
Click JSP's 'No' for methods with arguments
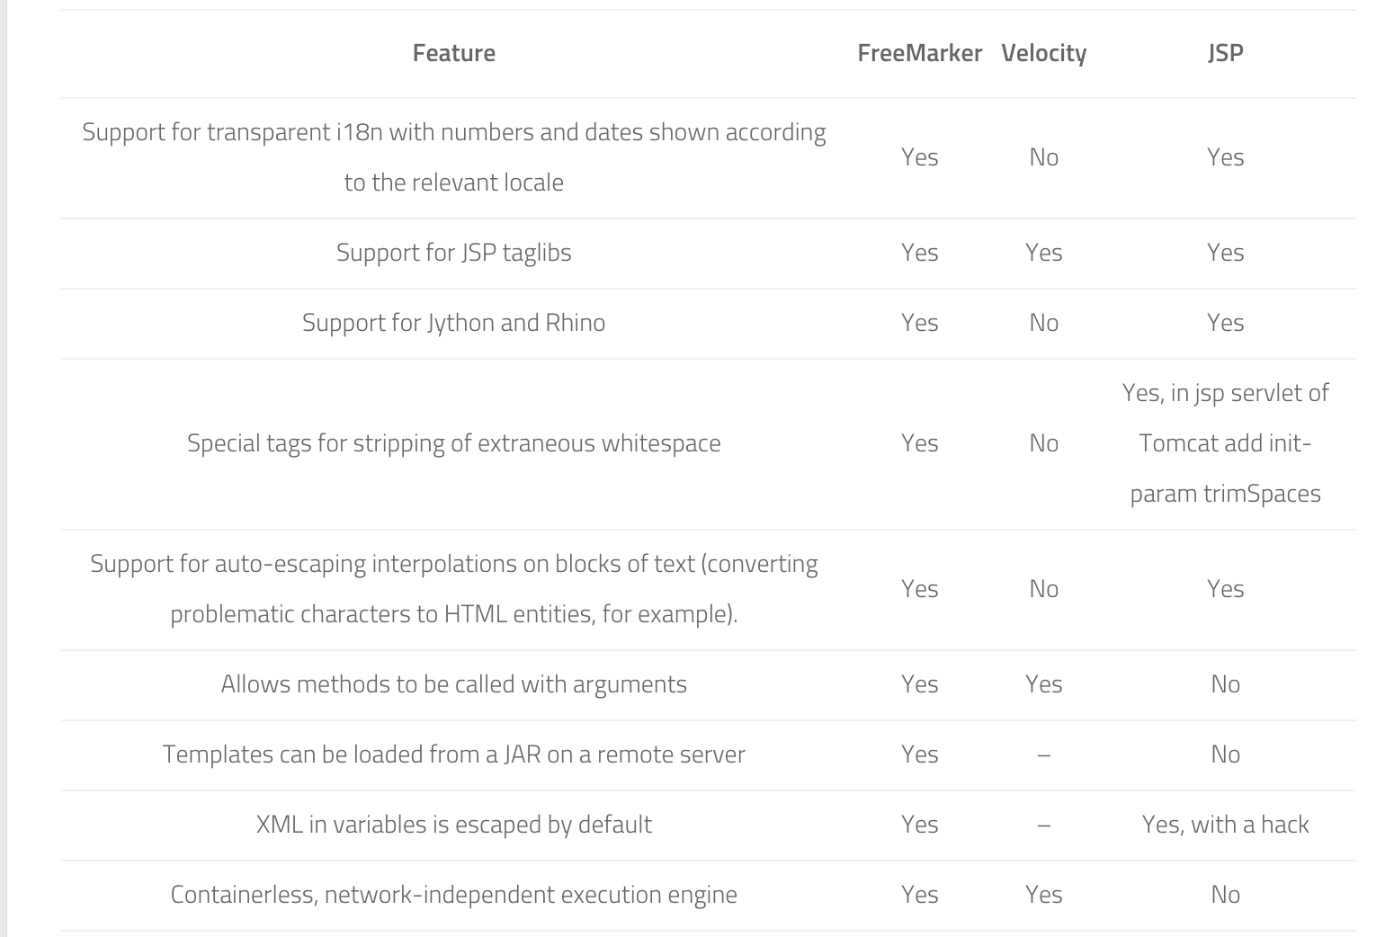click(1225, 684)
